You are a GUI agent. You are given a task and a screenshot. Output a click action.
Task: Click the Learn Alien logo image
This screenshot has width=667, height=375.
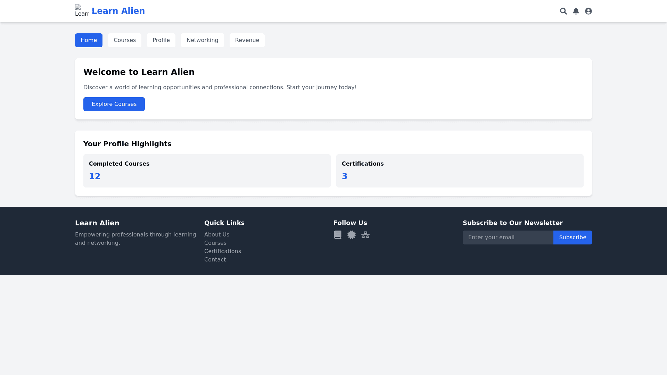pyautogui.click(x=82, y=11)
